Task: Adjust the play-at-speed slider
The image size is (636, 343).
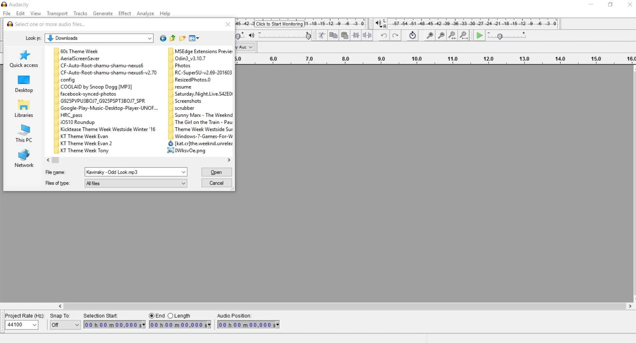Action: [507, 35]
